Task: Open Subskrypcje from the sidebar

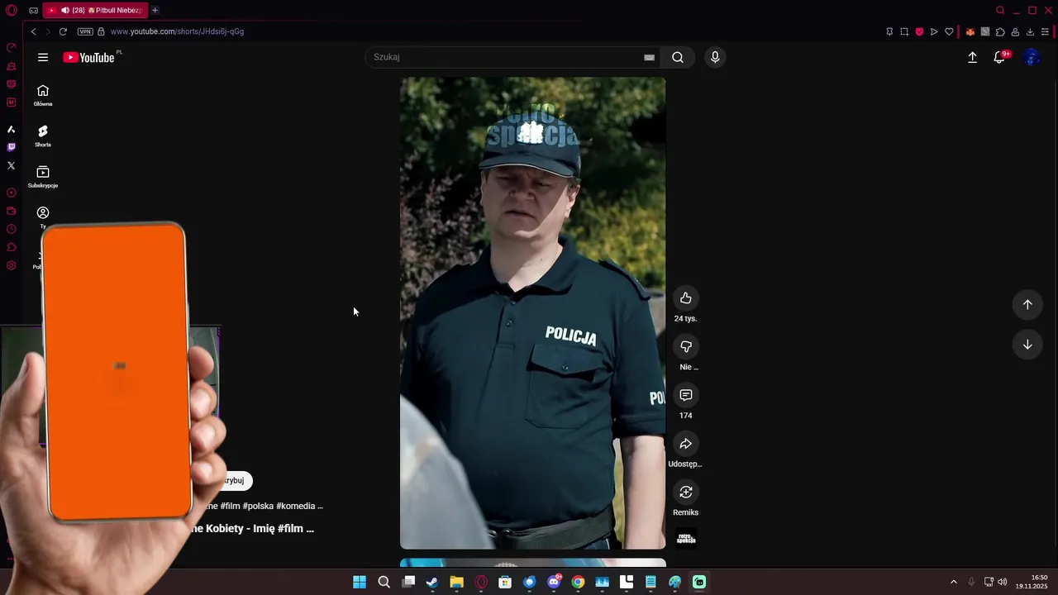Action: pos(43,176)
